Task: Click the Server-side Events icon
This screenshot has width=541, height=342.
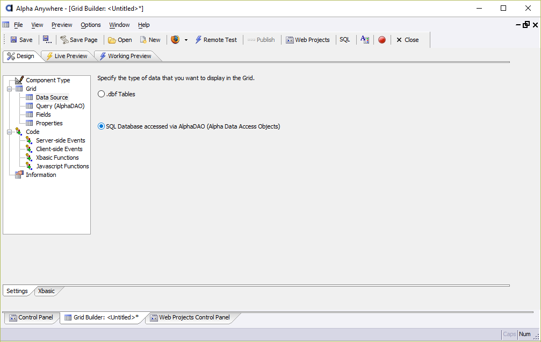Action: click(x=30, y=140)
